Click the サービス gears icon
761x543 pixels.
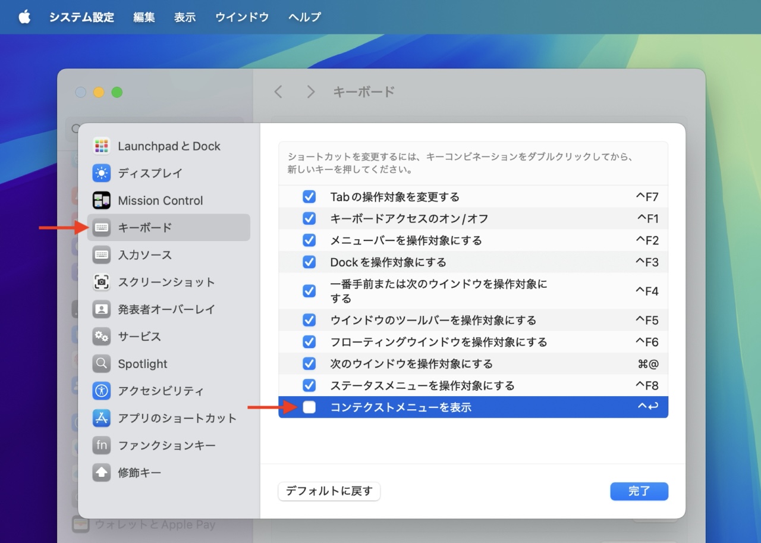click(102, 336)
